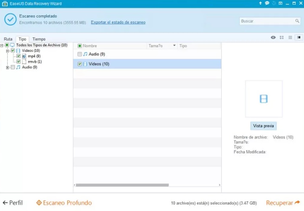Click the Recuperar arrow icon
The image size is (304, 211).
[297, 203]
